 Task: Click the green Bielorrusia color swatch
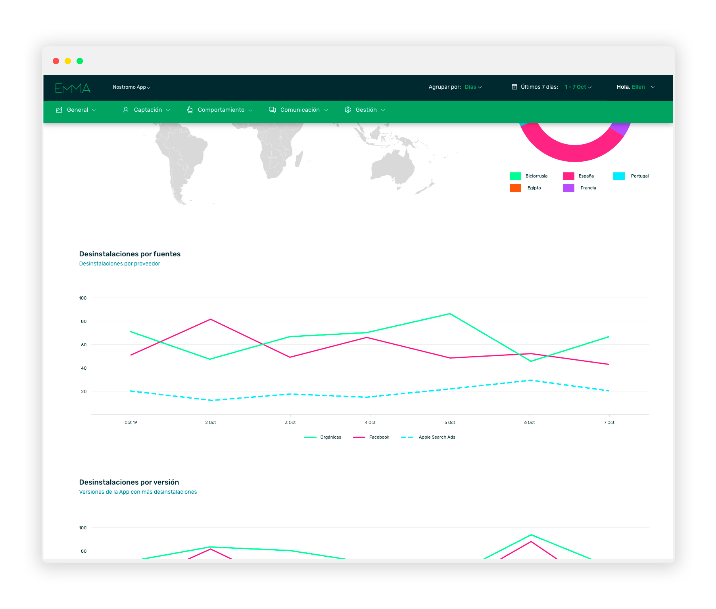pos(515,176)
